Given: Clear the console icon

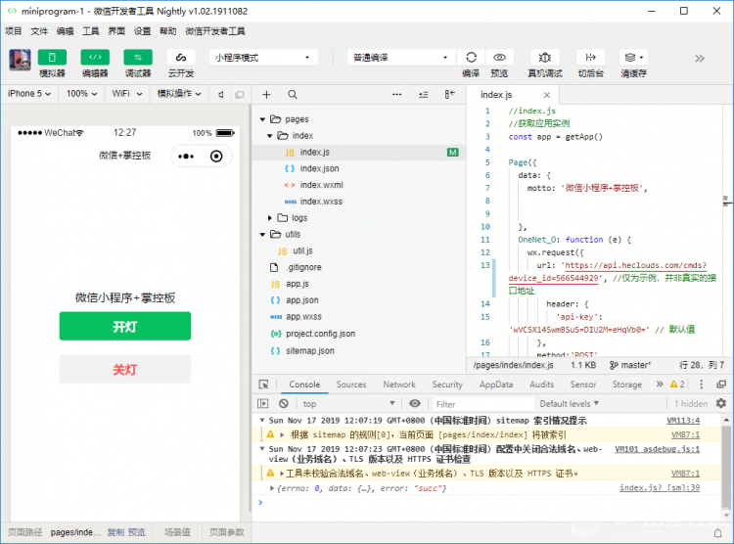Looking at the screenshot, I should click(x=284, y=403).
